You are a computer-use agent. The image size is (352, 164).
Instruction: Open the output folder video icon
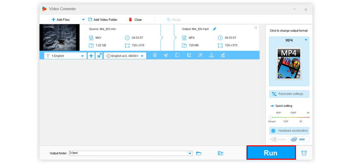(x=220, y=153)
